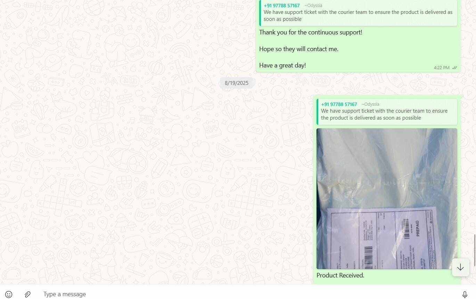Start a voice message with the microphone
476x299 pixels.
(x=465, y=294)
